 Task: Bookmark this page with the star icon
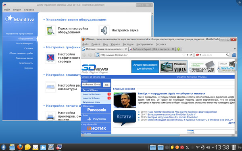[184, 55]
